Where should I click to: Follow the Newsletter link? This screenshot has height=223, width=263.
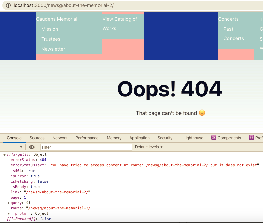pos(53,49)
